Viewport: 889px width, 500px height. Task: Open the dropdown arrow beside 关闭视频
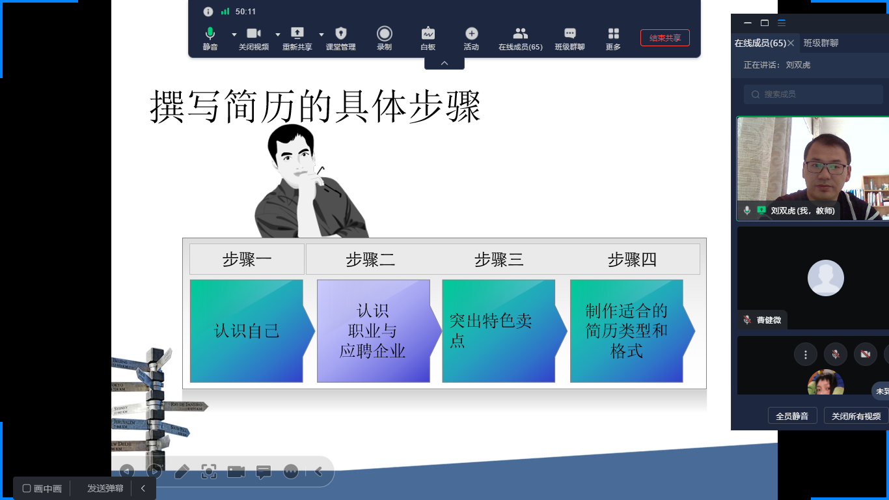point(278,35)
